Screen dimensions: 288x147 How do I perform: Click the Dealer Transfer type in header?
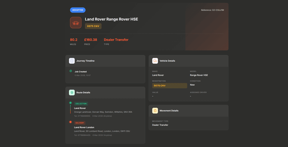[116, 40]
